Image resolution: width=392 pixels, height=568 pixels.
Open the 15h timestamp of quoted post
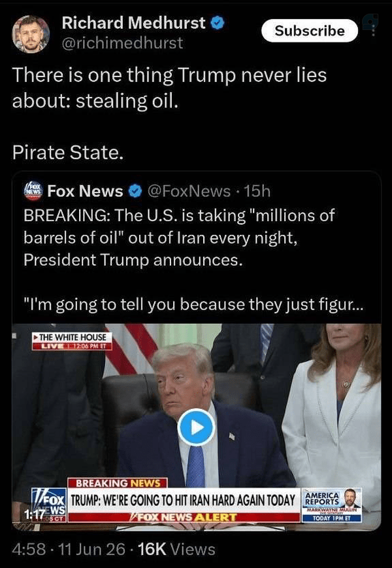[x=257, y=191]
